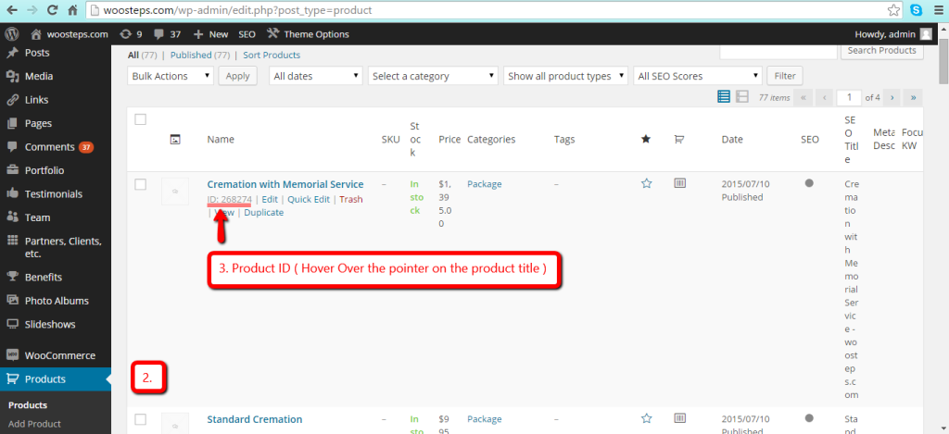
Task: Bookmark page with the star icon in address bar
Action: [893, 10]
